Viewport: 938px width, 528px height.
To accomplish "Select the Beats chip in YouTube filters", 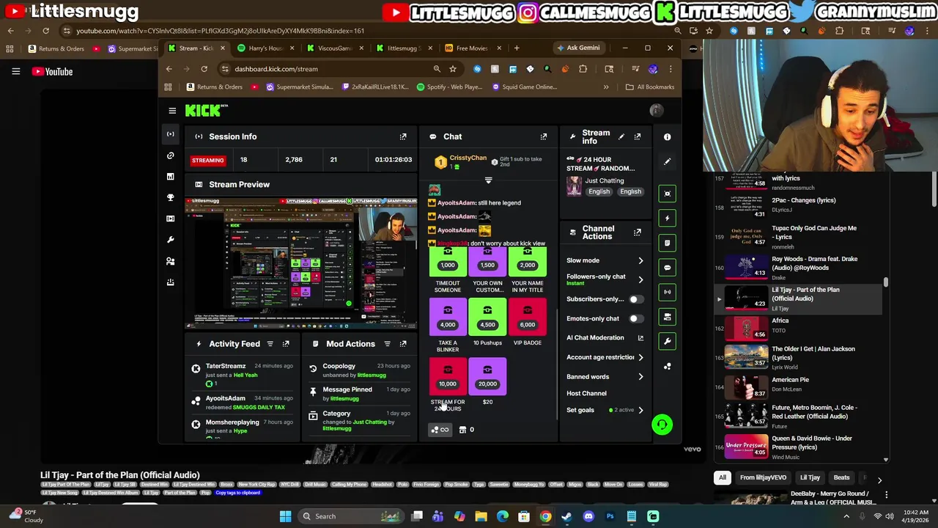I will [x=841, y=477].
